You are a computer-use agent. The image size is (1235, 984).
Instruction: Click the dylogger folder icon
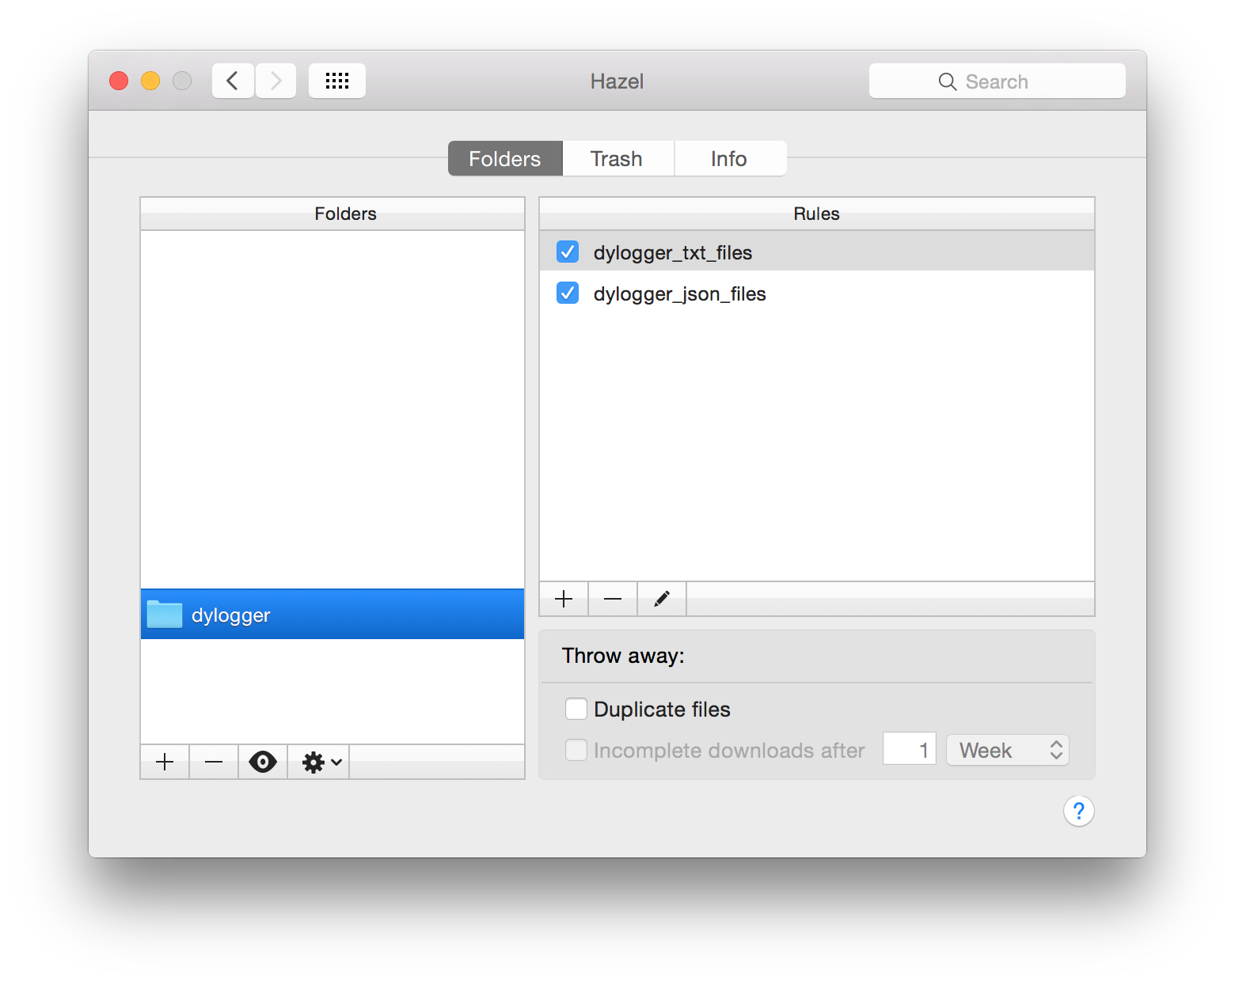(x=165, y=614)
